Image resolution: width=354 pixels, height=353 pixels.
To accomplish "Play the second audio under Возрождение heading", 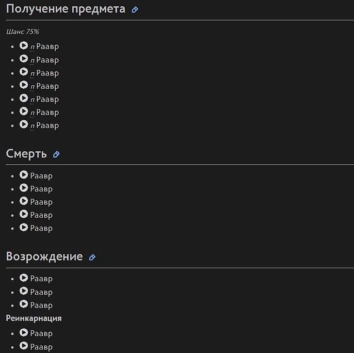I will pos(24,291).
